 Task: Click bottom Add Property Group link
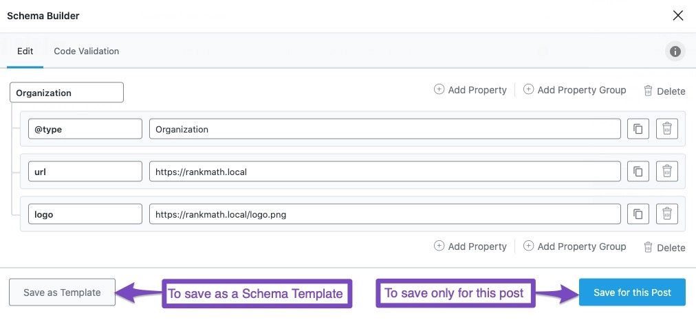[x=574, y=246]
